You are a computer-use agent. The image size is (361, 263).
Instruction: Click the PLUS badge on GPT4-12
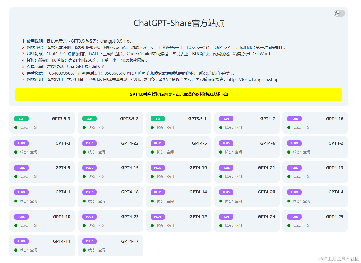158,217
